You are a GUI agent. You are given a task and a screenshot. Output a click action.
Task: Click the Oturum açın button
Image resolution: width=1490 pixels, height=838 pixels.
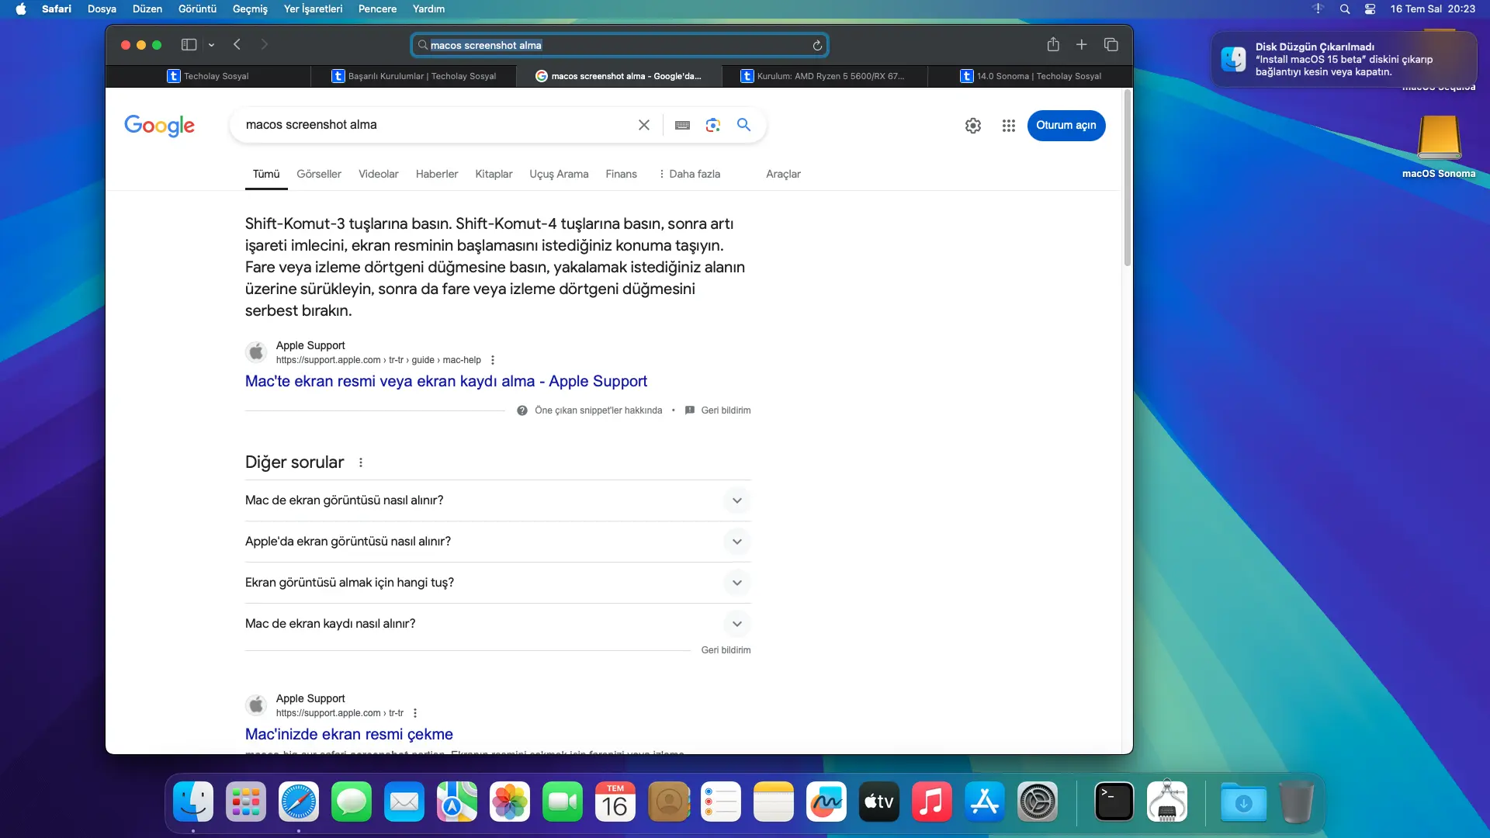pyautogui.click(x=1066, y=126)
